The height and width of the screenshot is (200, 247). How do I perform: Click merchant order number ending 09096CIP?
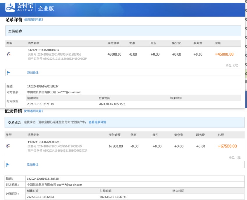[57, 58]
